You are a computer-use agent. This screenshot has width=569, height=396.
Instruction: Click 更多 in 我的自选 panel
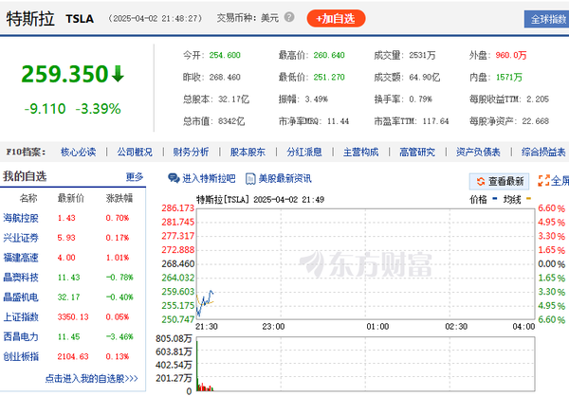click(135, 177)
